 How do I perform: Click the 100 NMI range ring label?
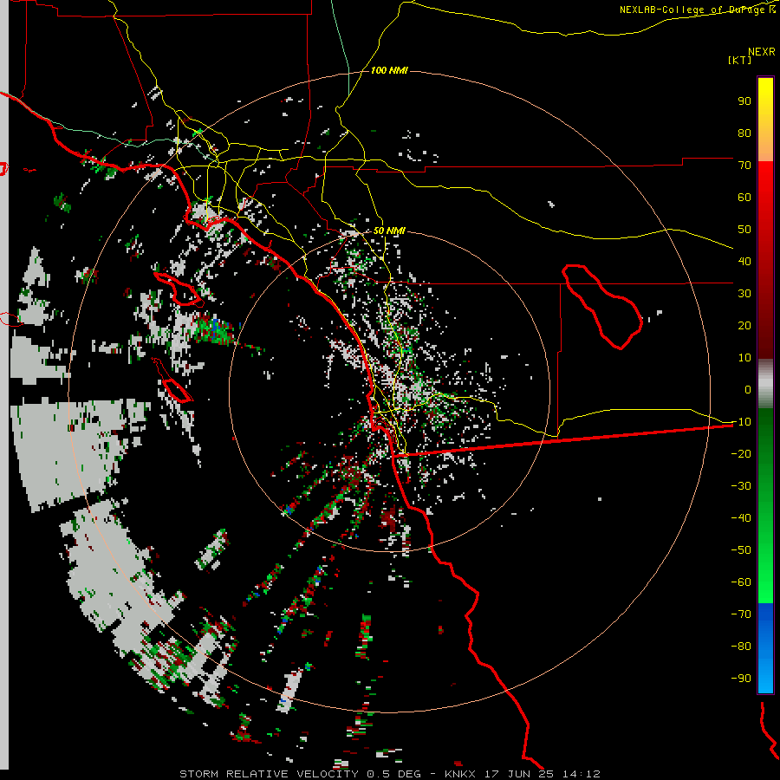[389, 71]
